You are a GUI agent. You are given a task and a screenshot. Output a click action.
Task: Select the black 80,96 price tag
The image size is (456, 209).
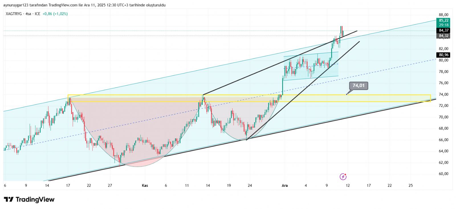click(443, 55)
